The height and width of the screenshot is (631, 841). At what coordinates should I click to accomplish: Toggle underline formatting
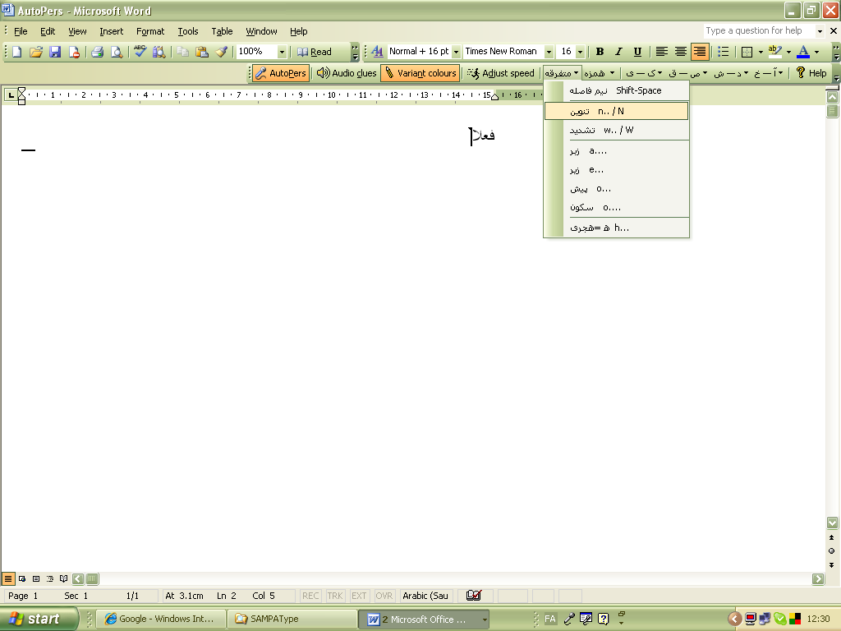(638, 51)
